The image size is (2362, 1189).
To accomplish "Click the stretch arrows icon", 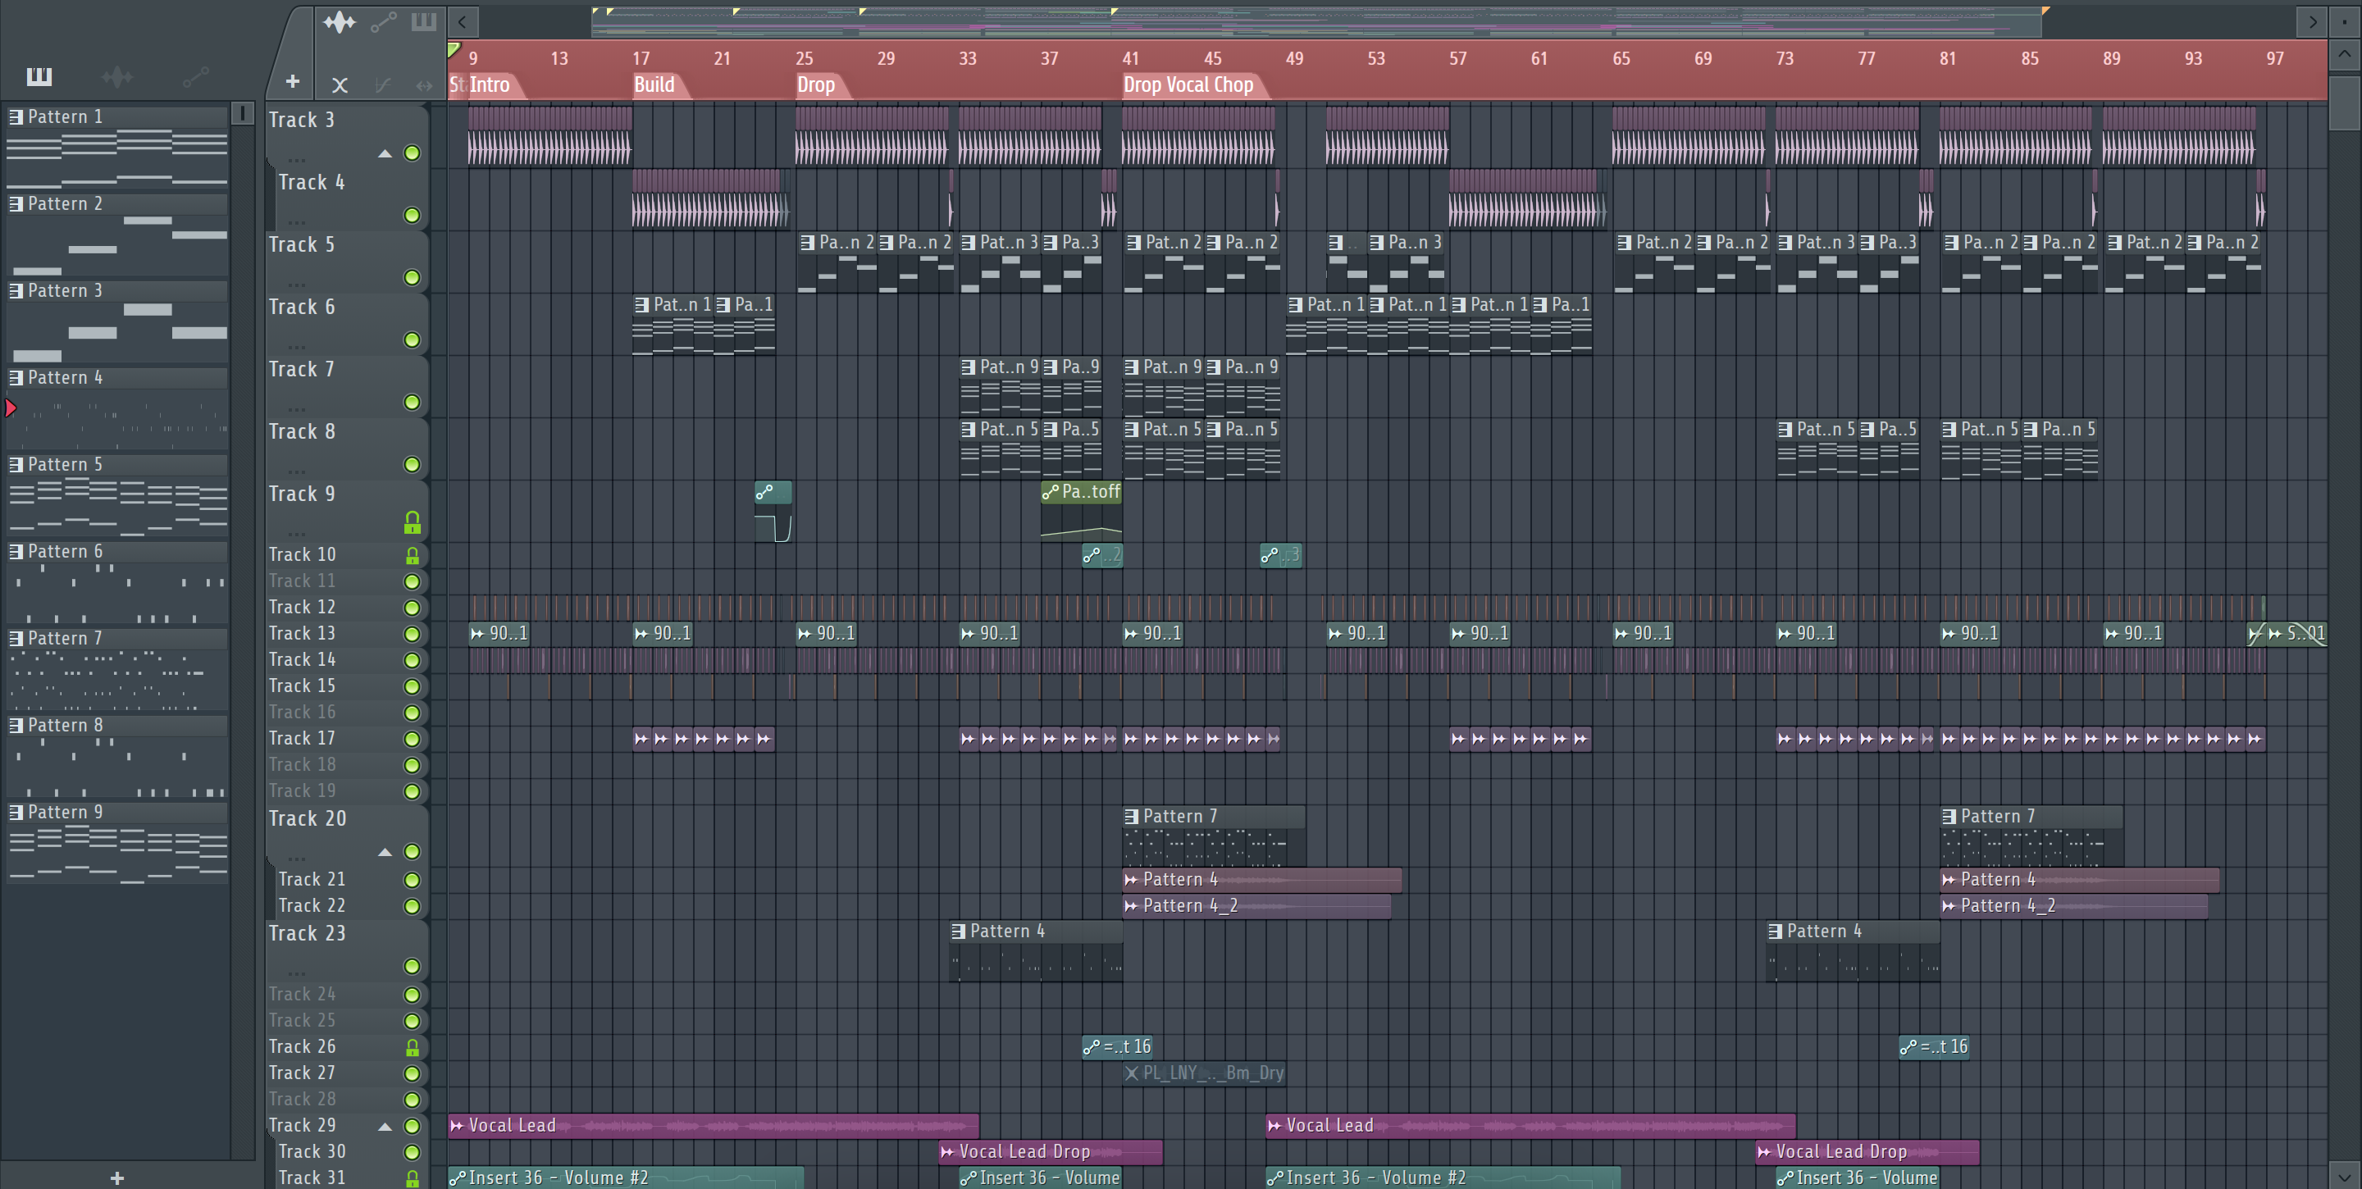I will pos(424,85).
